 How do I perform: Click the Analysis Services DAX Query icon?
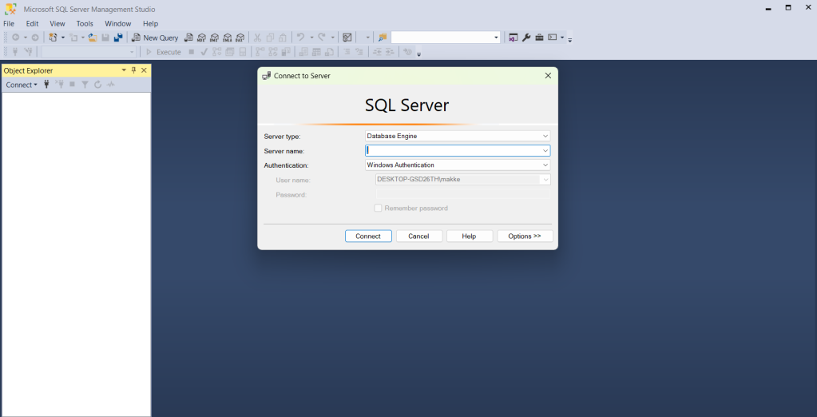pos(240,38)
